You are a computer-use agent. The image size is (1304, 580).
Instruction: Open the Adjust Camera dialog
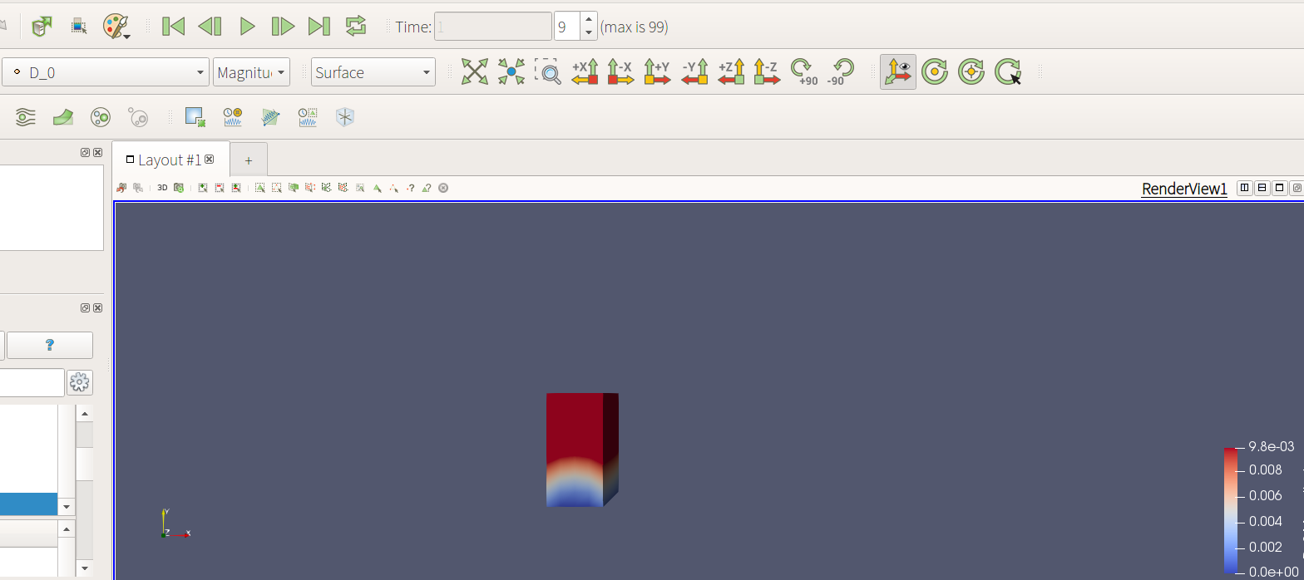[x=179, y=188]
